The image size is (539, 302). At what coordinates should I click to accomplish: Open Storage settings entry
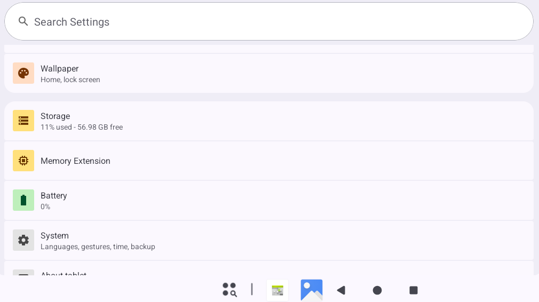tap(269, 121)
